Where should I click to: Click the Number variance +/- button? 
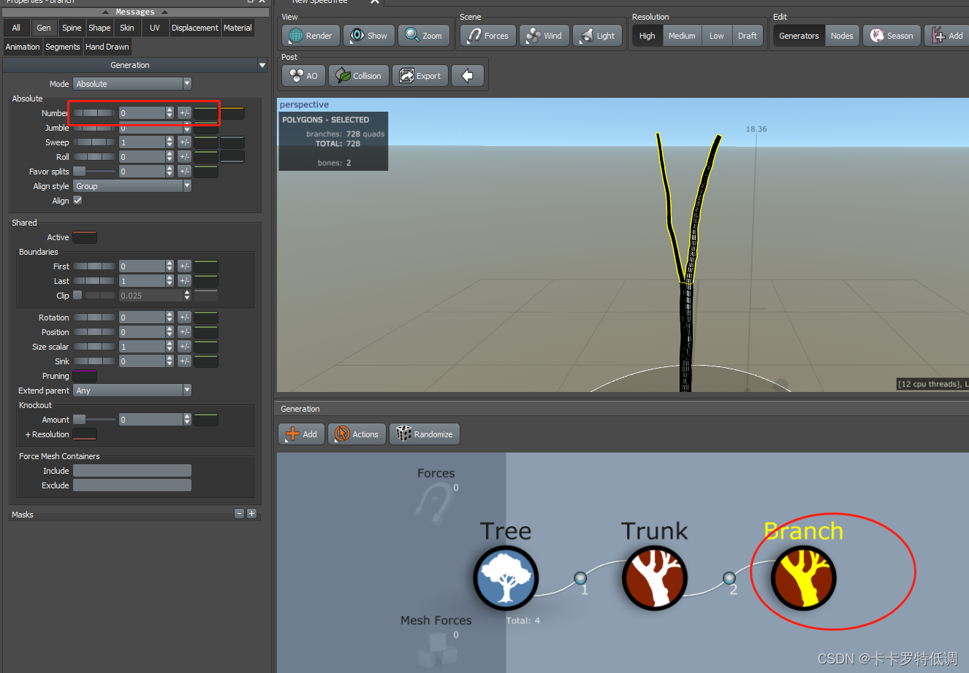(184, 113)
